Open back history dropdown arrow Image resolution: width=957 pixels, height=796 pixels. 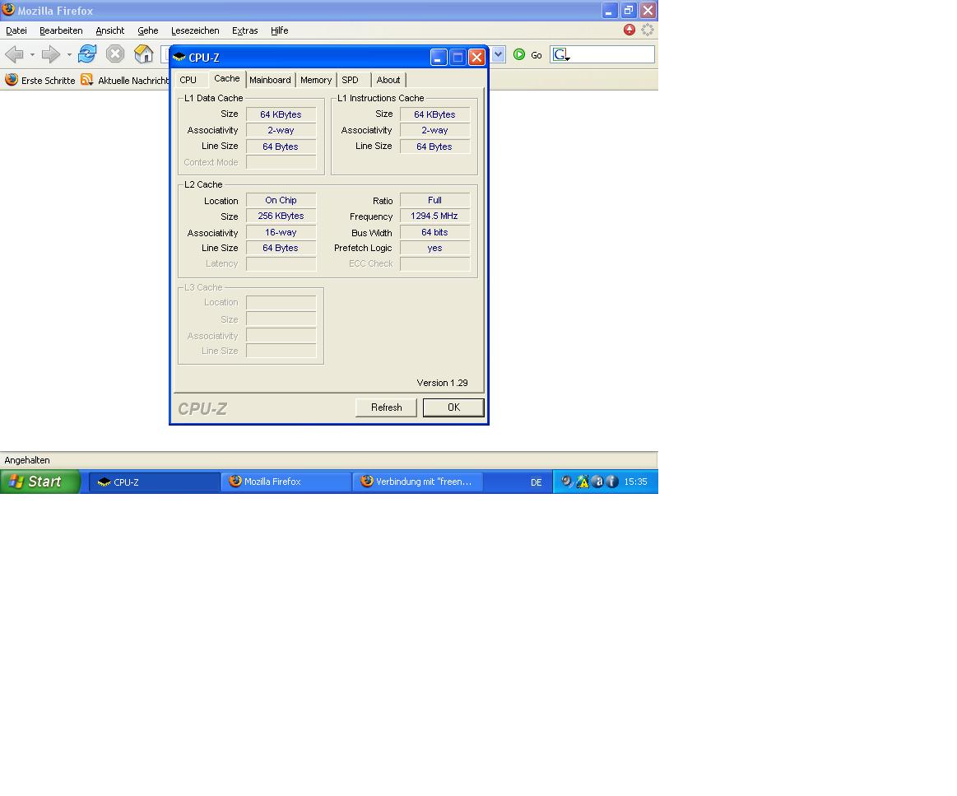pos(32,55)
